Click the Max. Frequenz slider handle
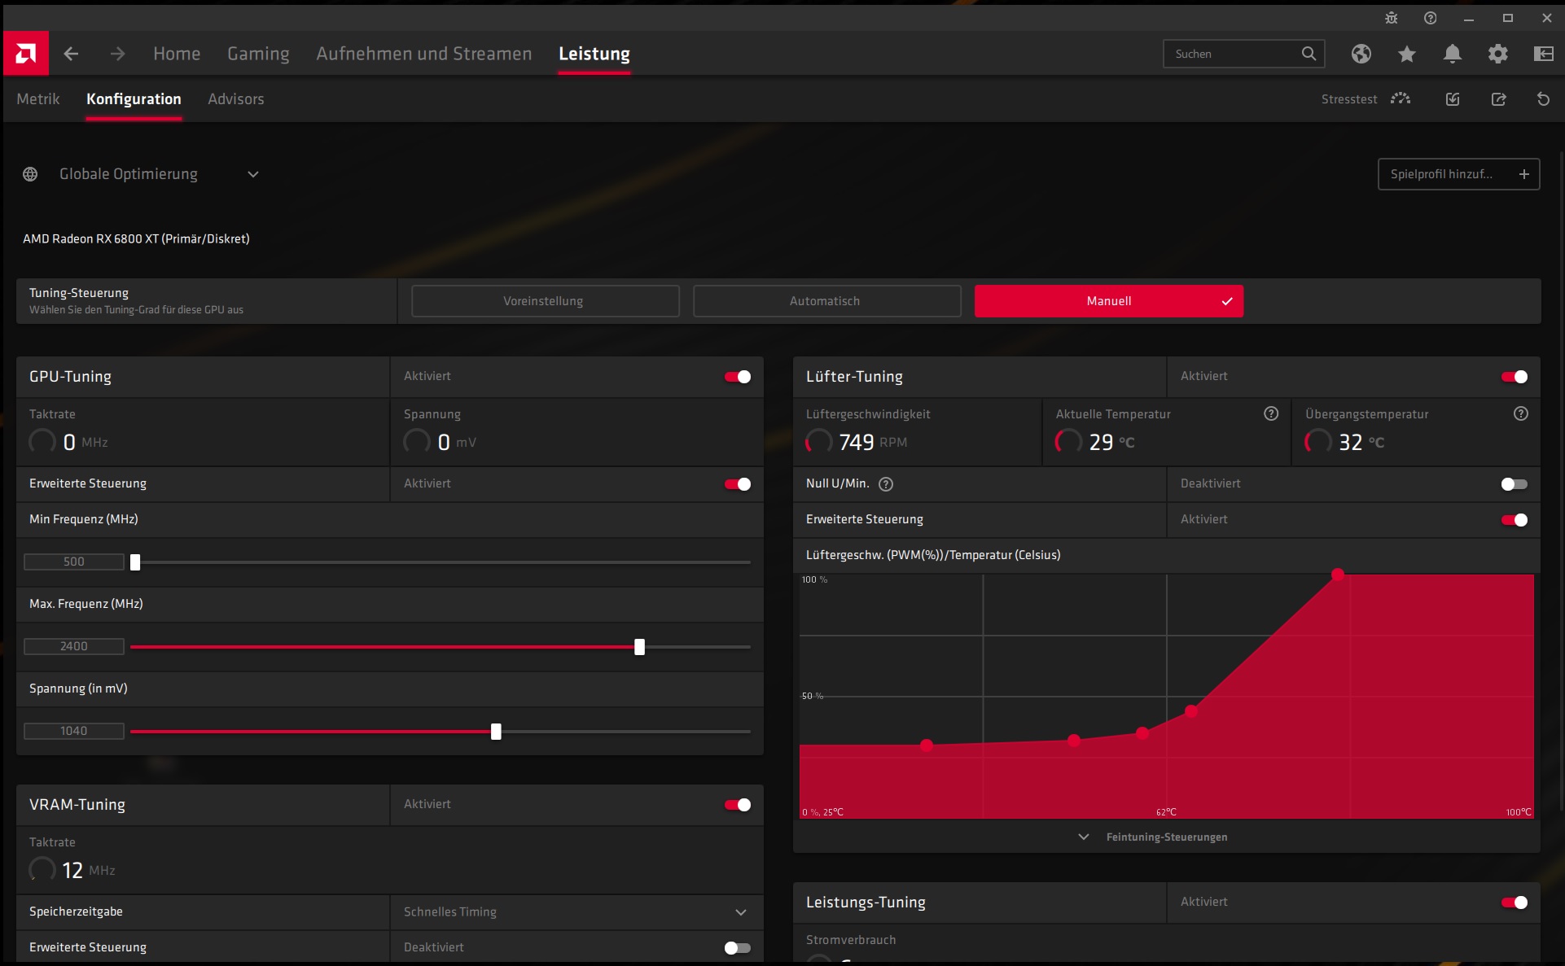1565x966 pixels. click(639, 647)
